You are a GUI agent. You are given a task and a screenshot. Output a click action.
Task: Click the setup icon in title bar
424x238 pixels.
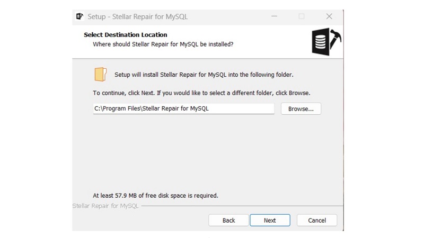coord(79,16)
